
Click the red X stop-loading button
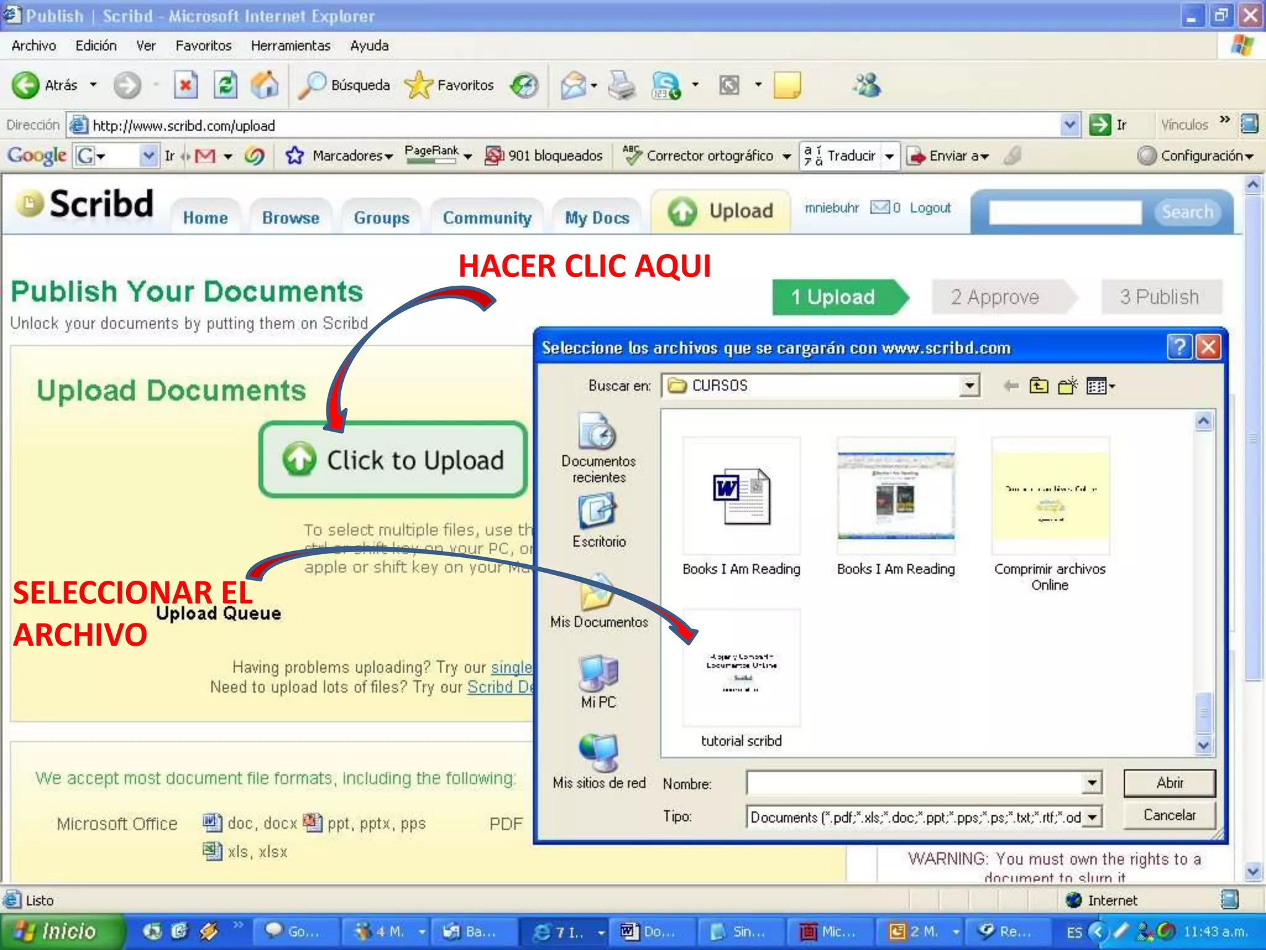[x=185, y=85]
